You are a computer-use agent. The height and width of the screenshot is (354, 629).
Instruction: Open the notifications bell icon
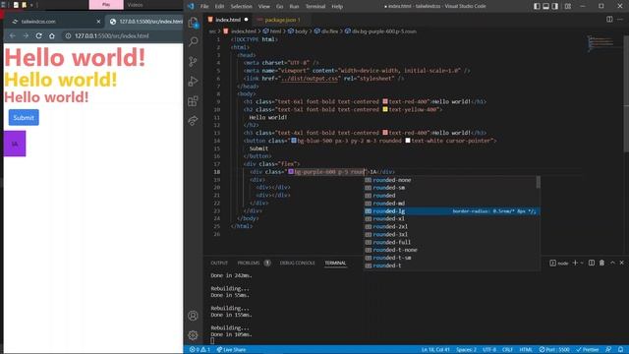pyautogui.click(x=620, y=350)
